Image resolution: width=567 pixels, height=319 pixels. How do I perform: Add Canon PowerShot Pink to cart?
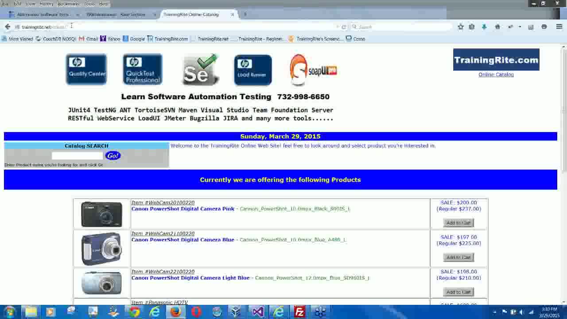point(458,223)
